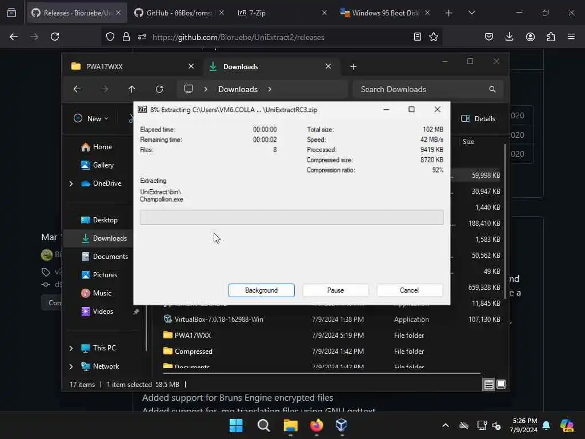Cancel the 7-Zip extraction

pos(409,290)
